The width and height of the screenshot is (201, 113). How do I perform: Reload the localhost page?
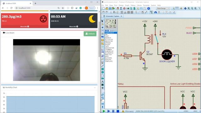pos(11,8)
